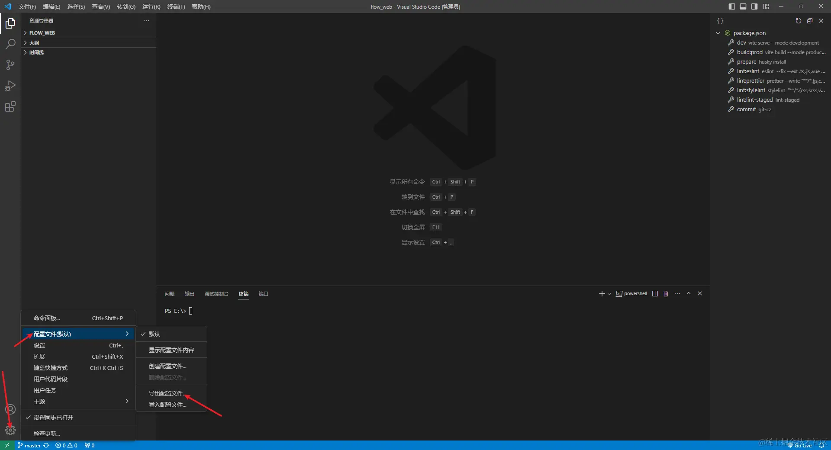Screen dimensions: 831x450
Task: Expand the FLOW_WEB folder section
Action: [89, 33]
